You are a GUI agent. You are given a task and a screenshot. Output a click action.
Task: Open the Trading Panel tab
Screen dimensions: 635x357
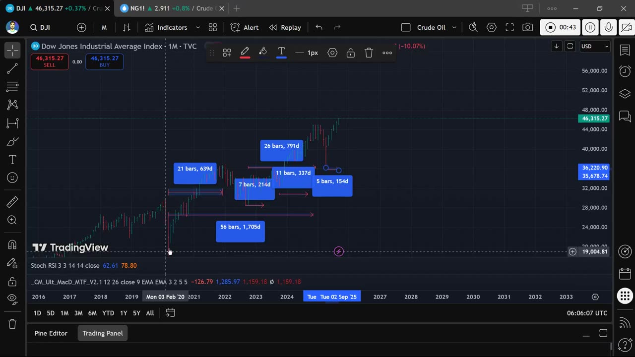(103, 333)
